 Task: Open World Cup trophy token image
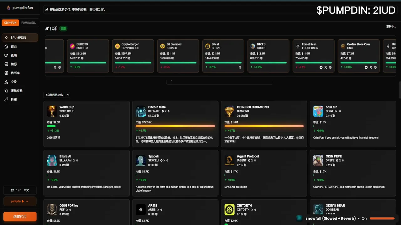coord(52,111)
